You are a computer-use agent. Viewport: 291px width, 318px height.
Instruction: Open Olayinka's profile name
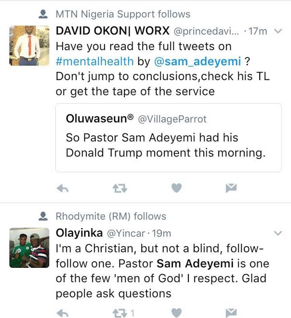(x=79, y=233)
